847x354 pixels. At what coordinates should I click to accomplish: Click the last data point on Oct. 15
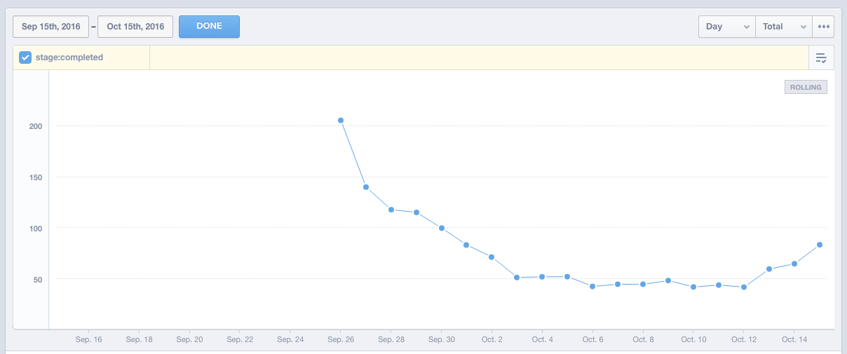pos(820,245)
